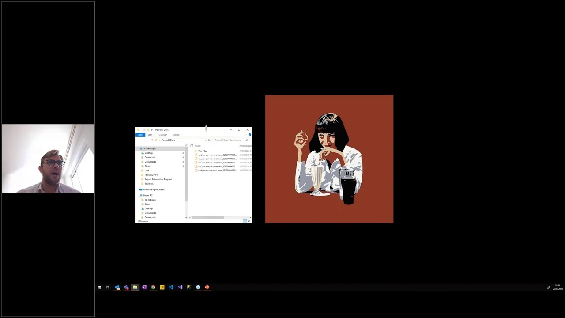Sort files by the Name column header
Image resolution: width=565 pixels, height=318 pixels.
[198, 146]
